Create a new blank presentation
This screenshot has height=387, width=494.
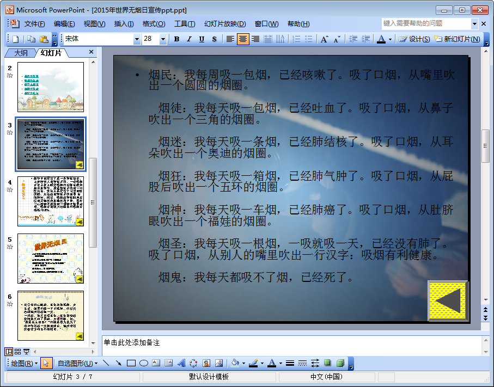click(x=15, y=39)
